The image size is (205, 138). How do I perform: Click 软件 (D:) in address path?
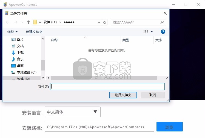point(50,22)
